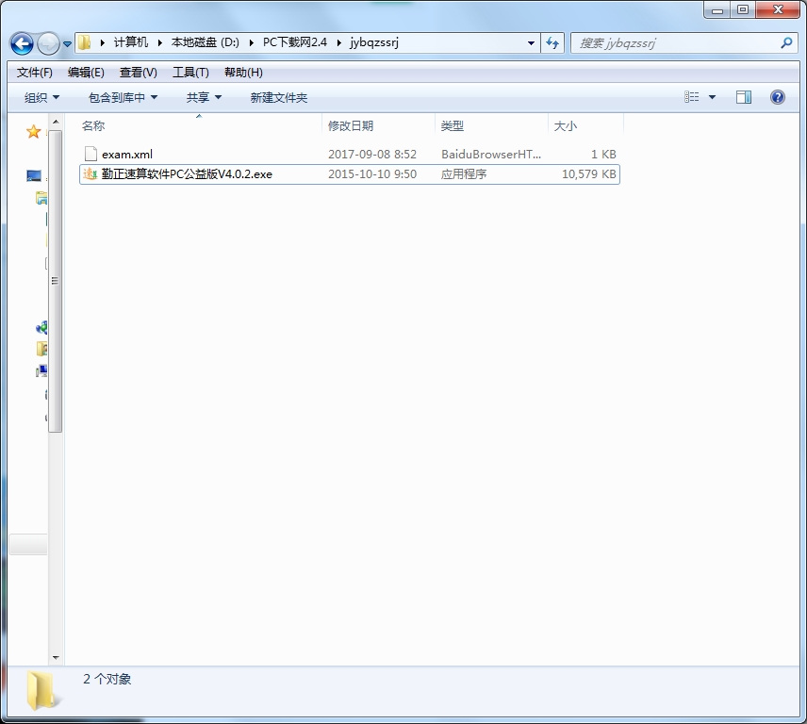Click the network globe icon in sidebar

[x=41, y=327]
